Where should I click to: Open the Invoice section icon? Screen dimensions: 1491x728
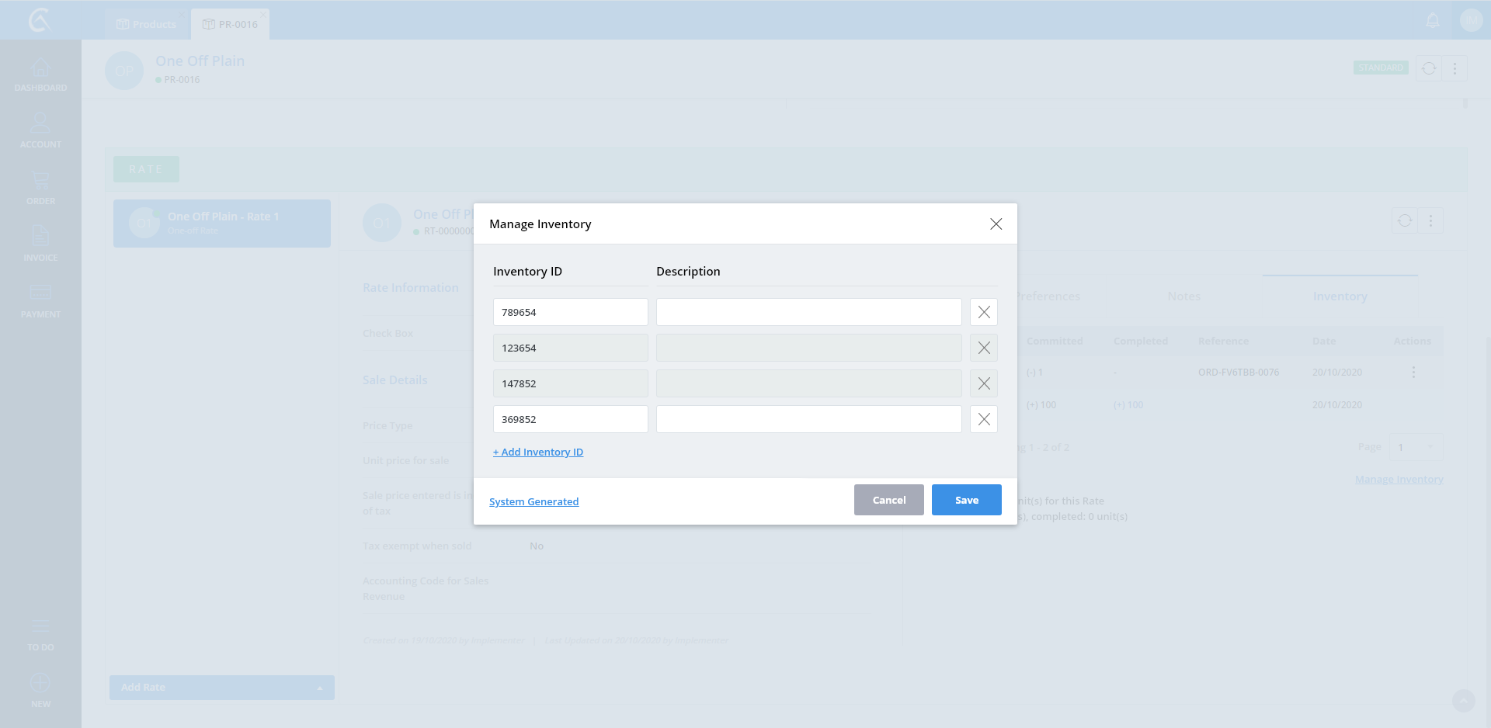[x=40, y=244]
